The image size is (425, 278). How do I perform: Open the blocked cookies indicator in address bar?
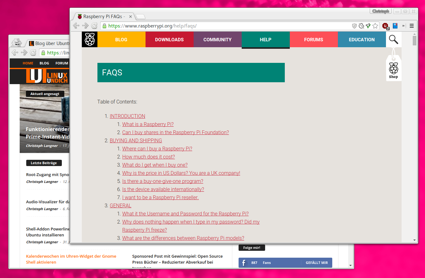click(361, 26)
